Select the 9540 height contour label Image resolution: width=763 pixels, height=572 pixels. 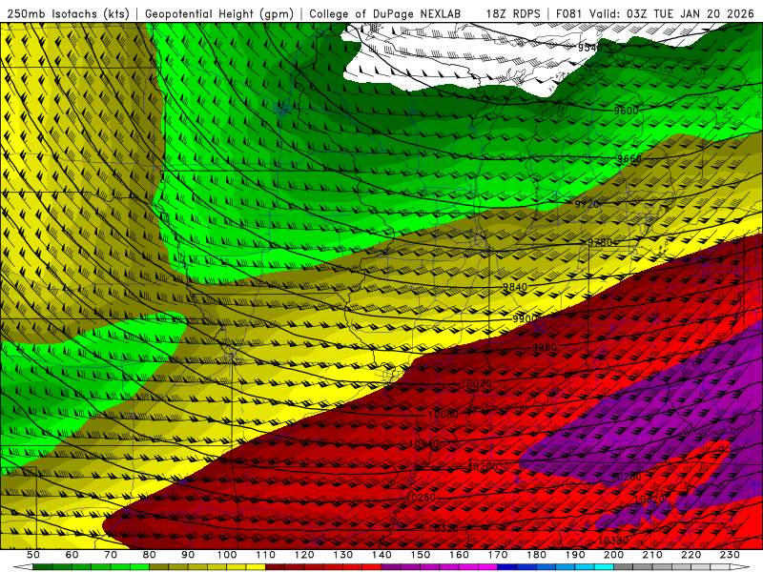pyautogui.click(x=590, y=48)
